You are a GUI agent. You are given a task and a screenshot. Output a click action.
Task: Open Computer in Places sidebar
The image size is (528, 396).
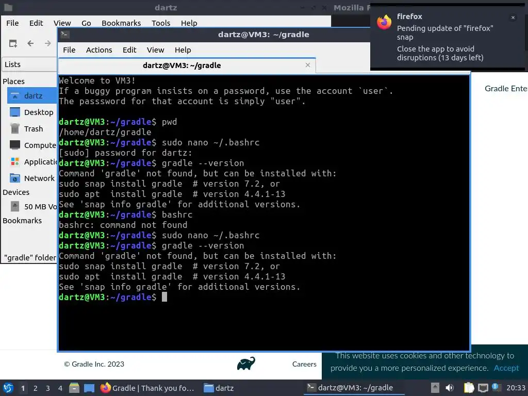coord(31,145)
